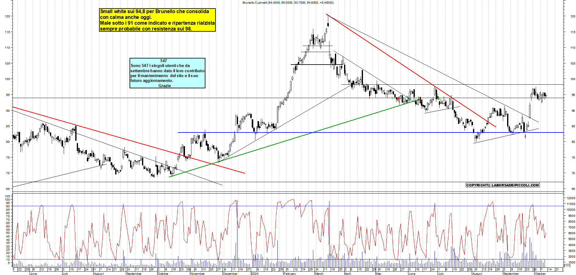Screen dimensions: 576x275
Task: Click "sempre probabile con resistenza sui 98."
Action: coord(146,29)
